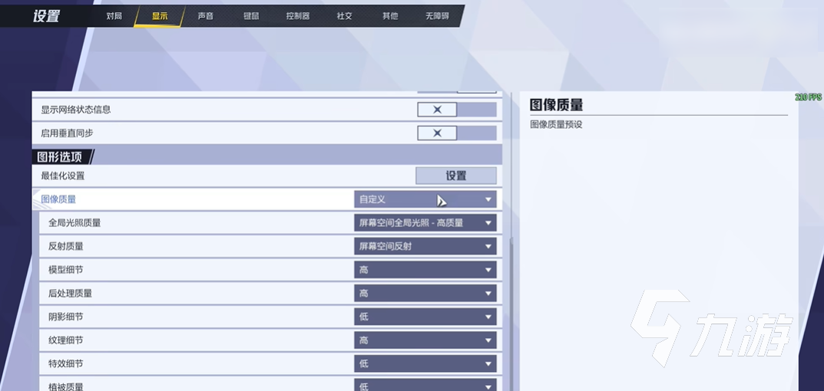Screen dimensions: 824x391
Task: Switch to the 对局 tab
Action: click(x=114, y=16)
